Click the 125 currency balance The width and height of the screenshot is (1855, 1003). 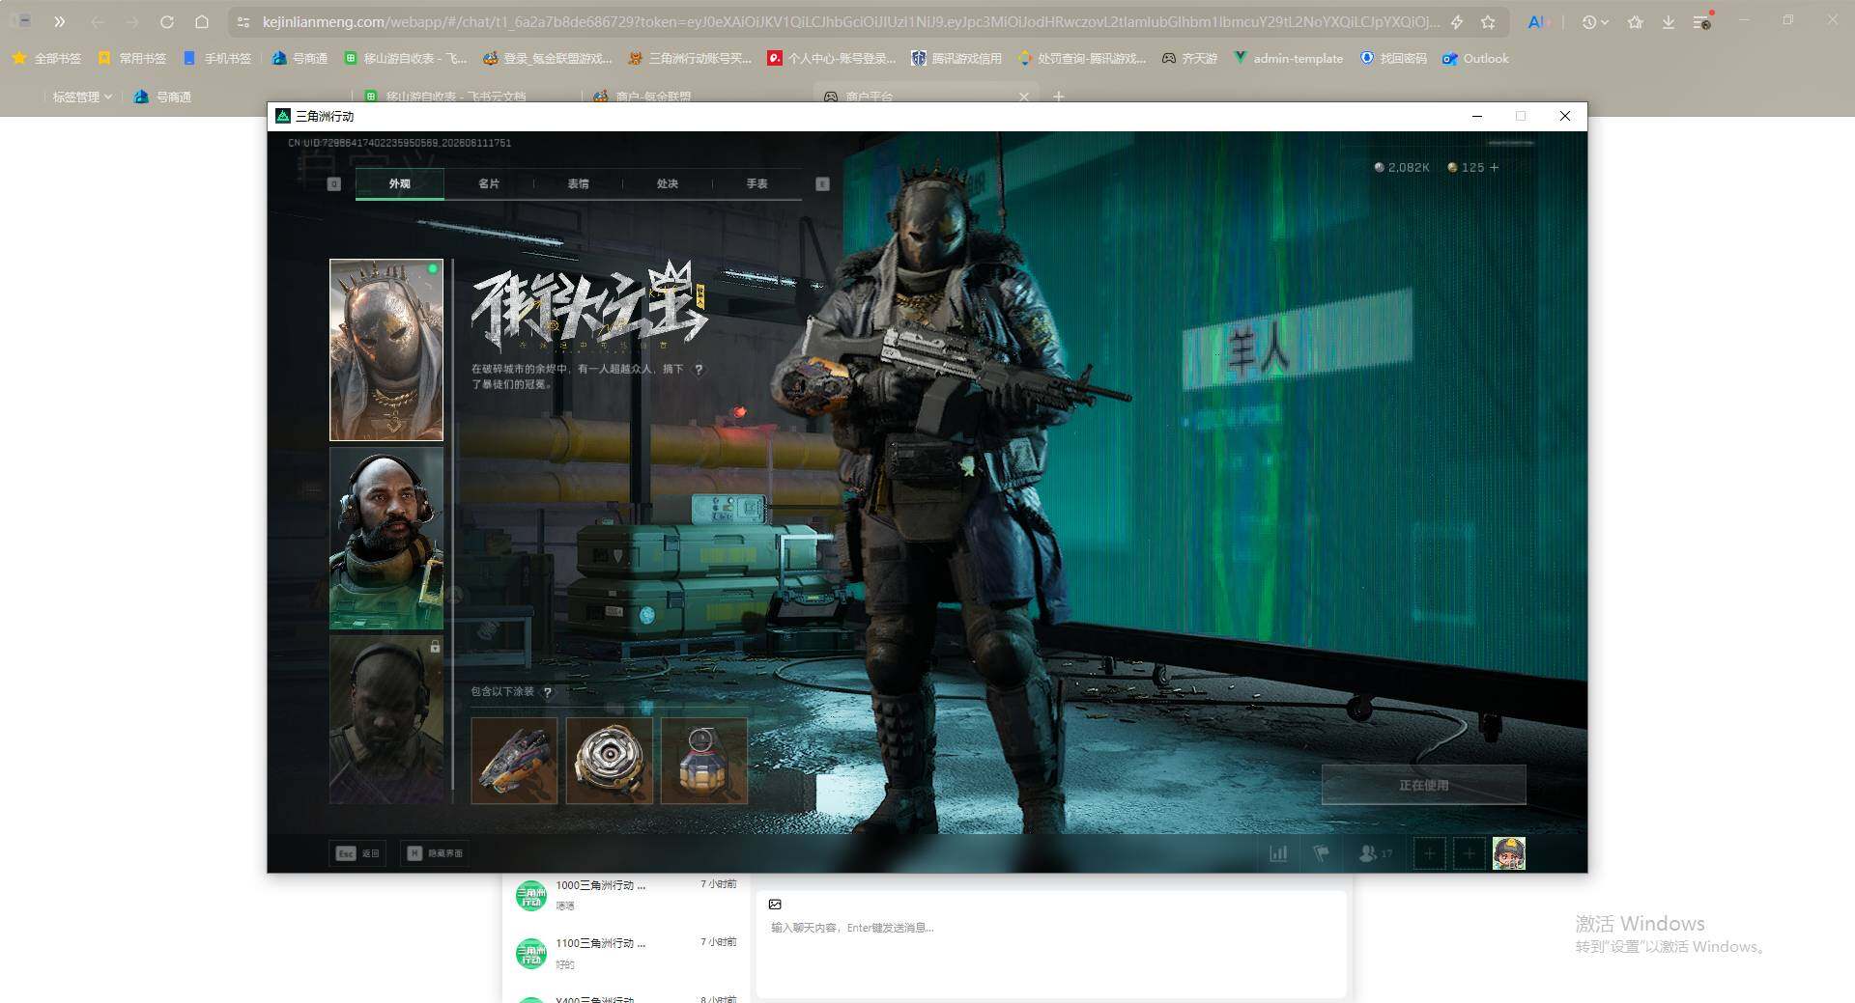(x=1466, y=167)
